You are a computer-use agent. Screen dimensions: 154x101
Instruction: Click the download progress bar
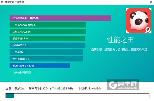click(78, 96)
